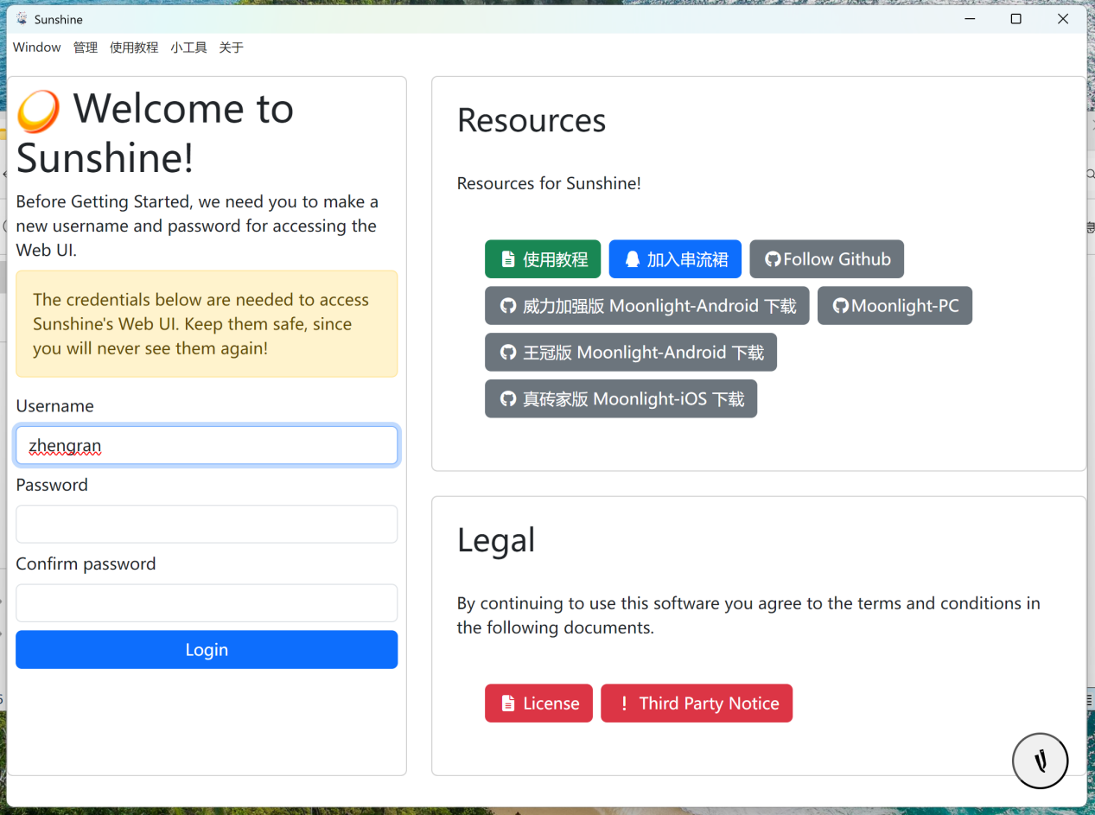This screenshot has height=815, width=1095.
Task: Click the file icon on License button
Action: click(x=508, y=704)
